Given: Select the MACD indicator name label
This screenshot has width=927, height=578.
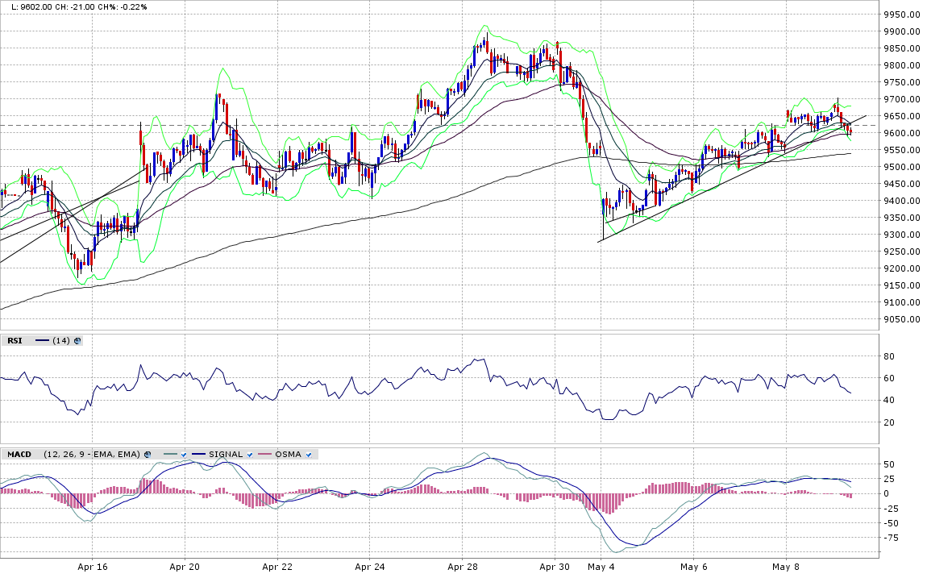Looking at the screenshot, I should pos(19,455).
